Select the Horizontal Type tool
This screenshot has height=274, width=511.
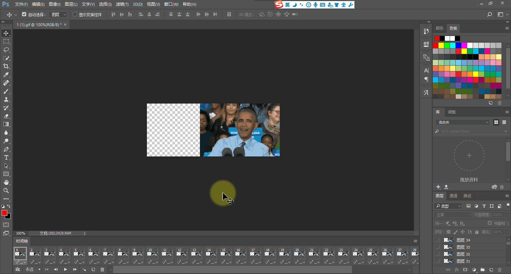(6, 157)
